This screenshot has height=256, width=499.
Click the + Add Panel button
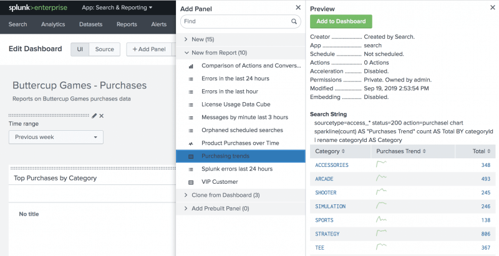pos(149,49)
